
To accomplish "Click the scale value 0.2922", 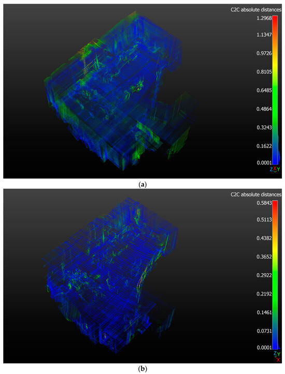I will pos(264,275).
